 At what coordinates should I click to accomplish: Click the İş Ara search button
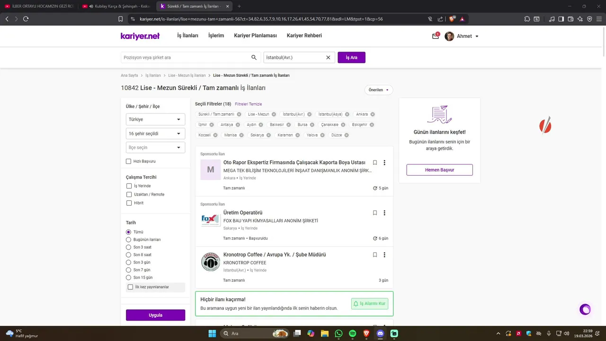351,57
